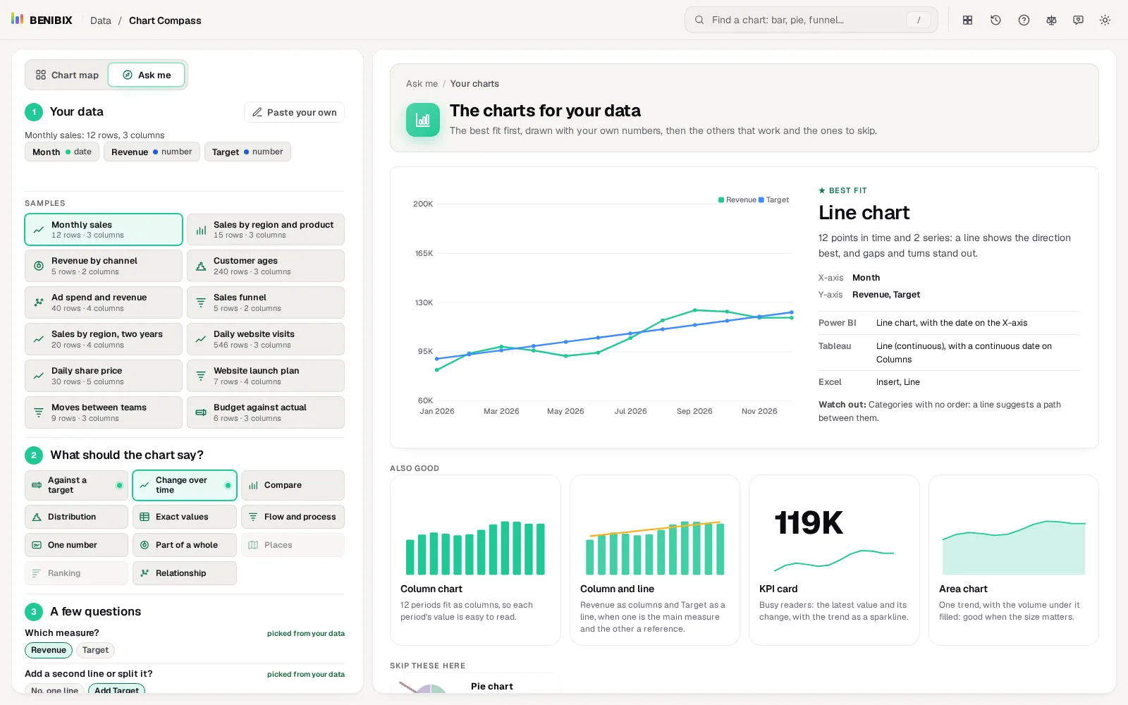Click the Target legend color swatch

click(x=761, y=200)
